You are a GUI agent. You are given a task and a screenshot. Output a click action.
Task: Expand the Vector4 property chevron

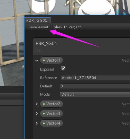[x=37, y=123]
